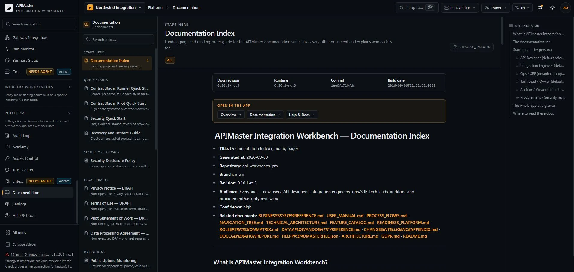Open the Production environment dropdown
574x272 pixels.
[x=460, y=8]
